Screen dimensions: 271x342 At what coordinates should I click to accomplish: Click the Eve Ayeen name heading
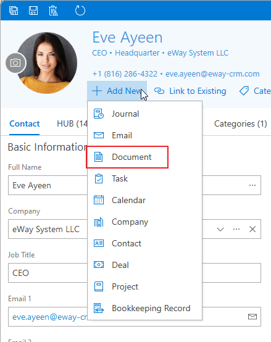[x=128, y=38]
